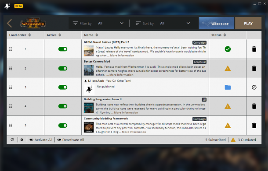The image size is (268, 171).
Task: Delete the GCCM Naval Battles mod
Action: (x=254, y=49)
